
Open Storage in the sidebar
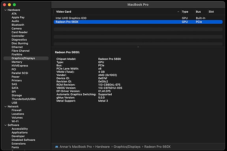17,95
